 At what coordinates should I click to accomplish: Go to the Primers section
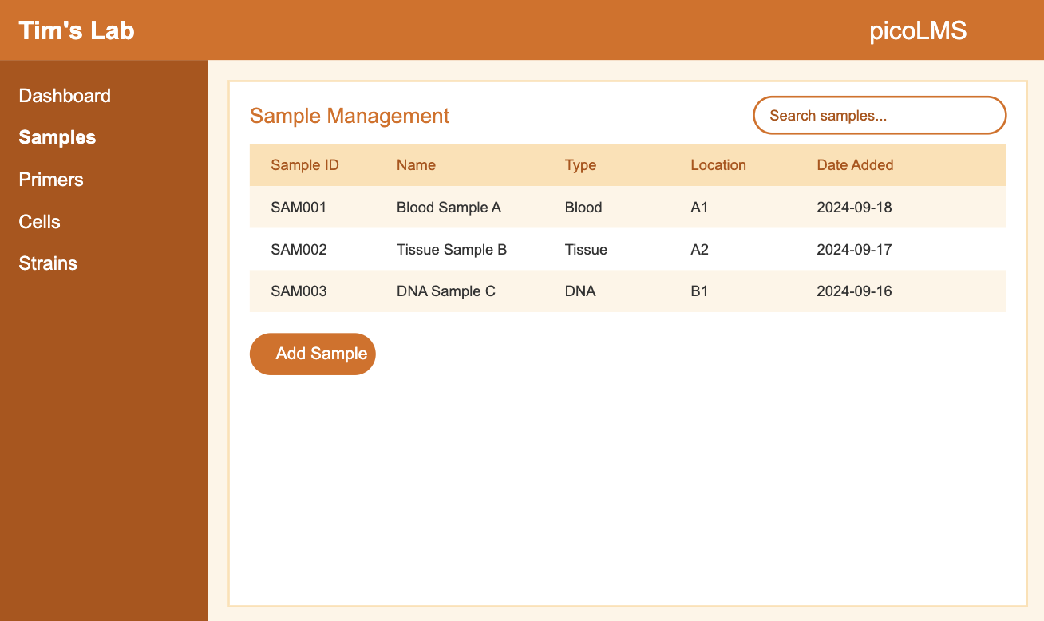click(x=51, y=180)
